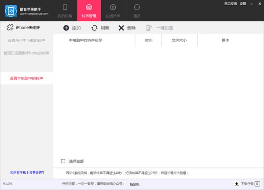Select 管理已设置到iPhone的铃声 in sidebar
264x190 pixels.
pyautogui.click(x=26, y=53)
